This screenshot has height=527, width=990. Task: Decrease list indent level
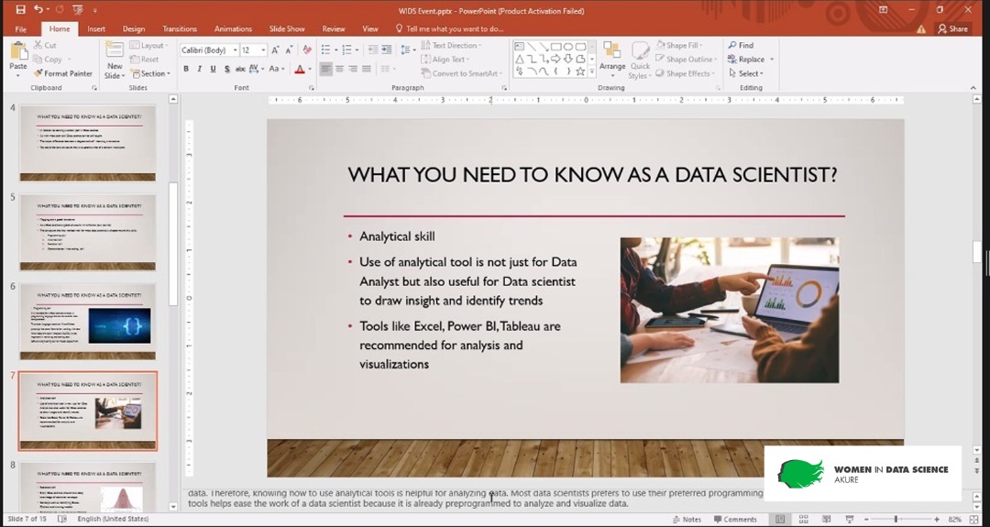[372, 49]
